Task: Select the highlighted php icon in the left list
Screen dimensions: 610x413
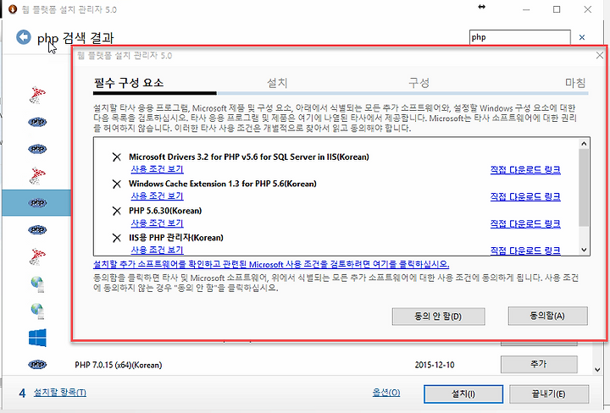Action: click(x=37, y=202)
